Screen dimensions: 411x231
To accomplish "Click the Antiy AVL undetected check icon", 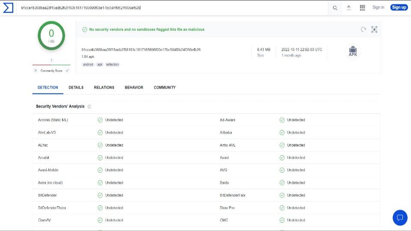I will [x=282, y=145].
